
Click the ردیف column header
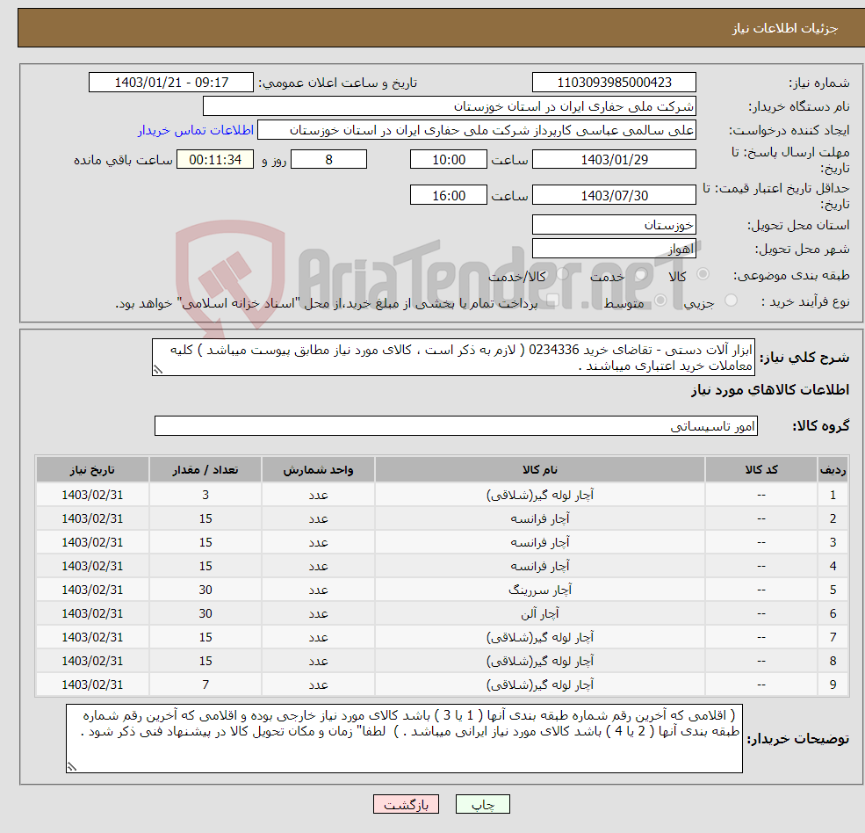833,470
